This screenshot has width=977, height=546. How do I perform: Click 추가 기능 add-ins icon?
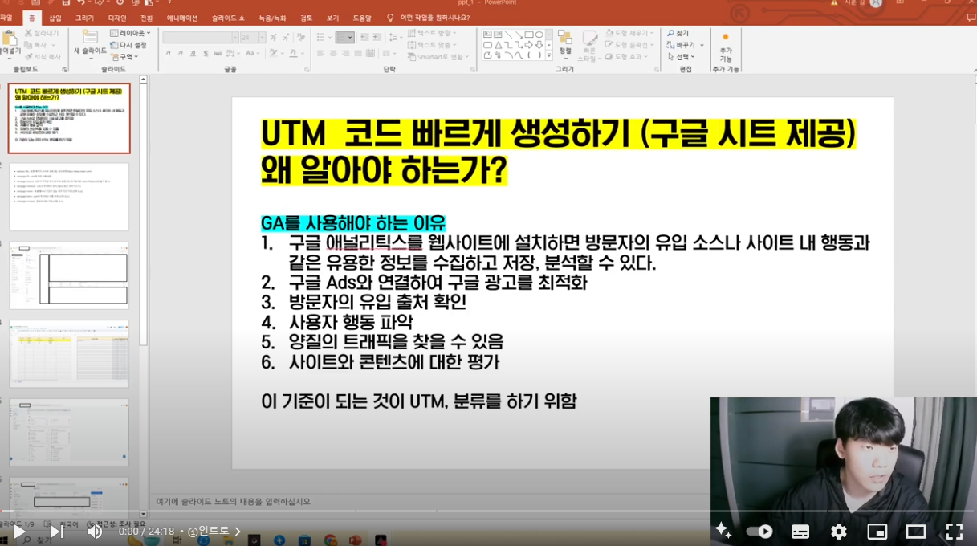[x=726, y=46]
